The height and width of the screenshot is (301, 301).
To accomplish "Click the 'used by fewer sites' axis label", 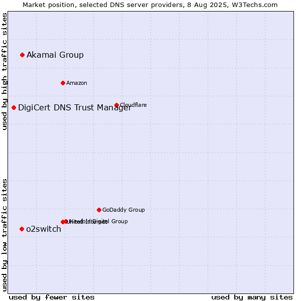I will (52, 297).
